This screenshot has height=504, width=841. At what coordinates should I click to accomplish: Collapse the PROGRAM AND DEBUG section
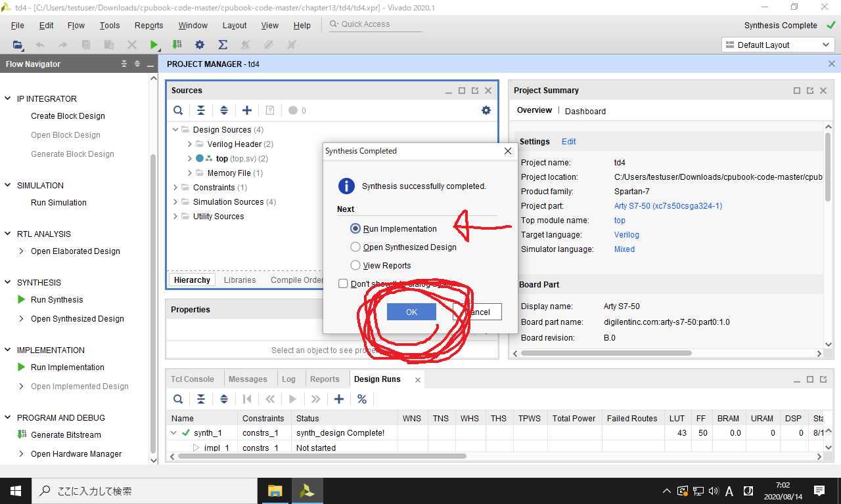point(8,417)
